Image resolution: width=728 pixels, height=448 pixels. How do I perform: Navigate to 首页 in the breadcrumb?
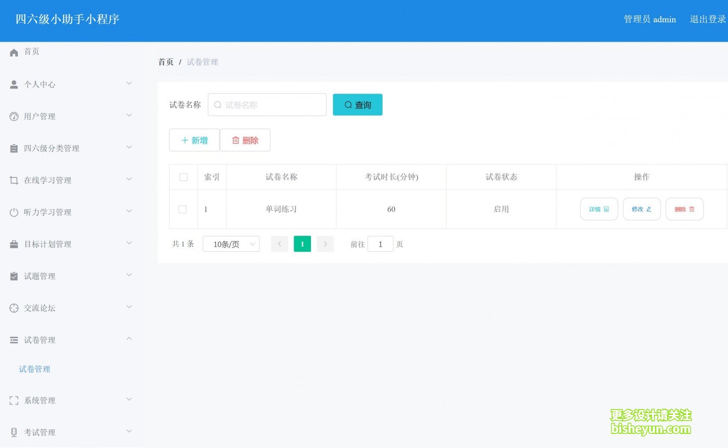165,62
